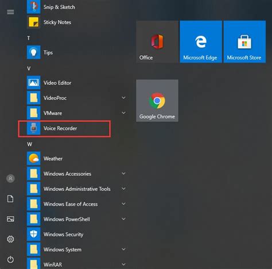This screenshot has height=269, width=272.
Task: Expand the Windows Accessories chevron
Action: point(124,174)
